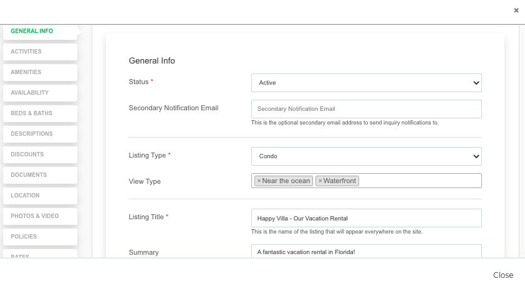
Task: Click empty area of the View Type multiselect
Action: tap(420, 181)
